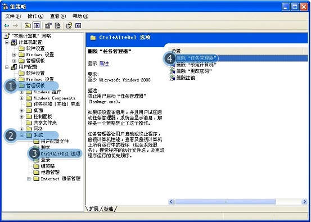Select the 系统 tree node
The width and height of the screenshot is (311, 222).
(x=38, y=135)
